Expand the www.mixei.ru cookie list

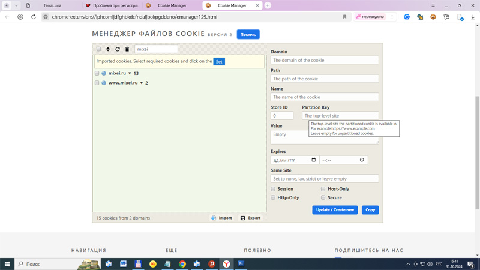coord(142,83)
